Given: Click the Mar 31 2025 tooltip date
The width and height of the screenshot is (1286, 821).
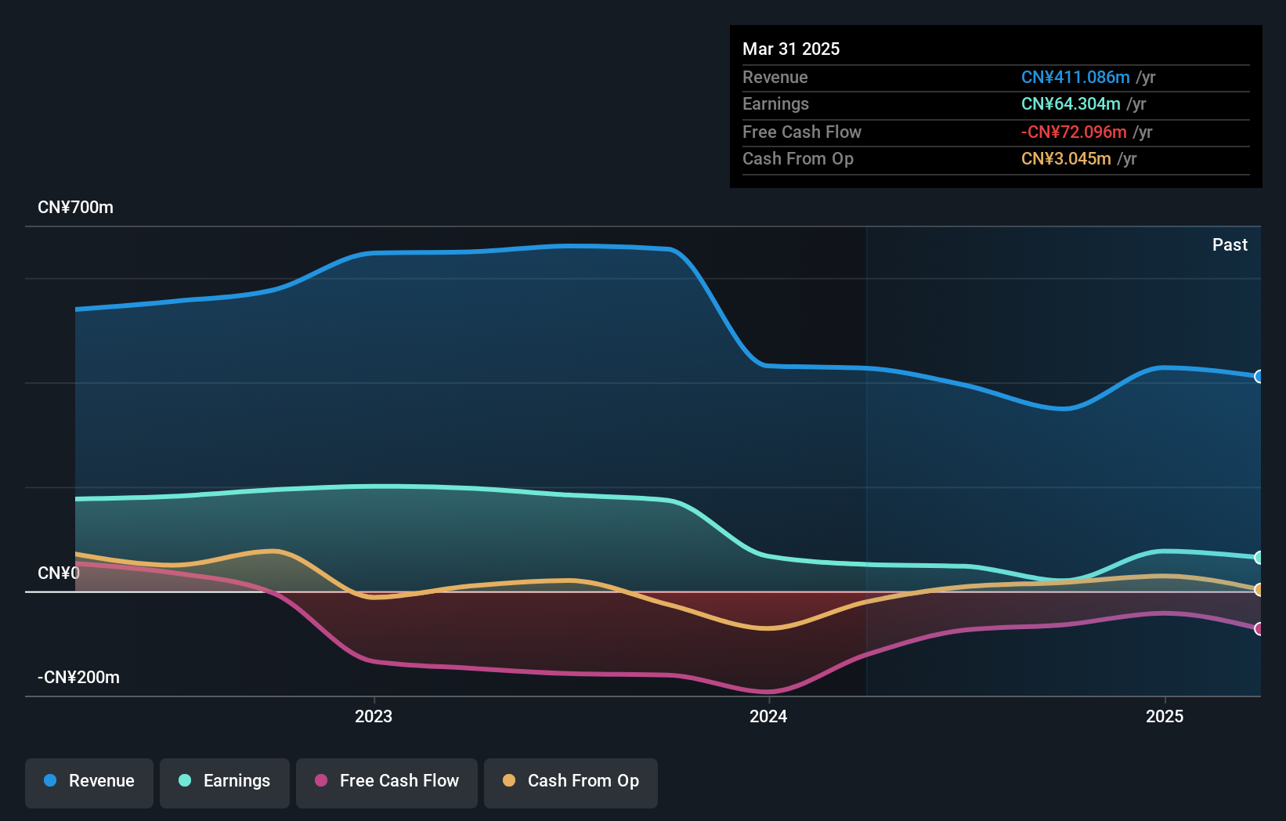Looking at the screenshot, I should 791,49.
